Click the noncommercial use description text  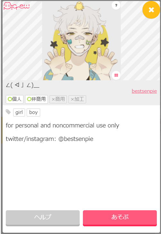(x=62, y=126)
